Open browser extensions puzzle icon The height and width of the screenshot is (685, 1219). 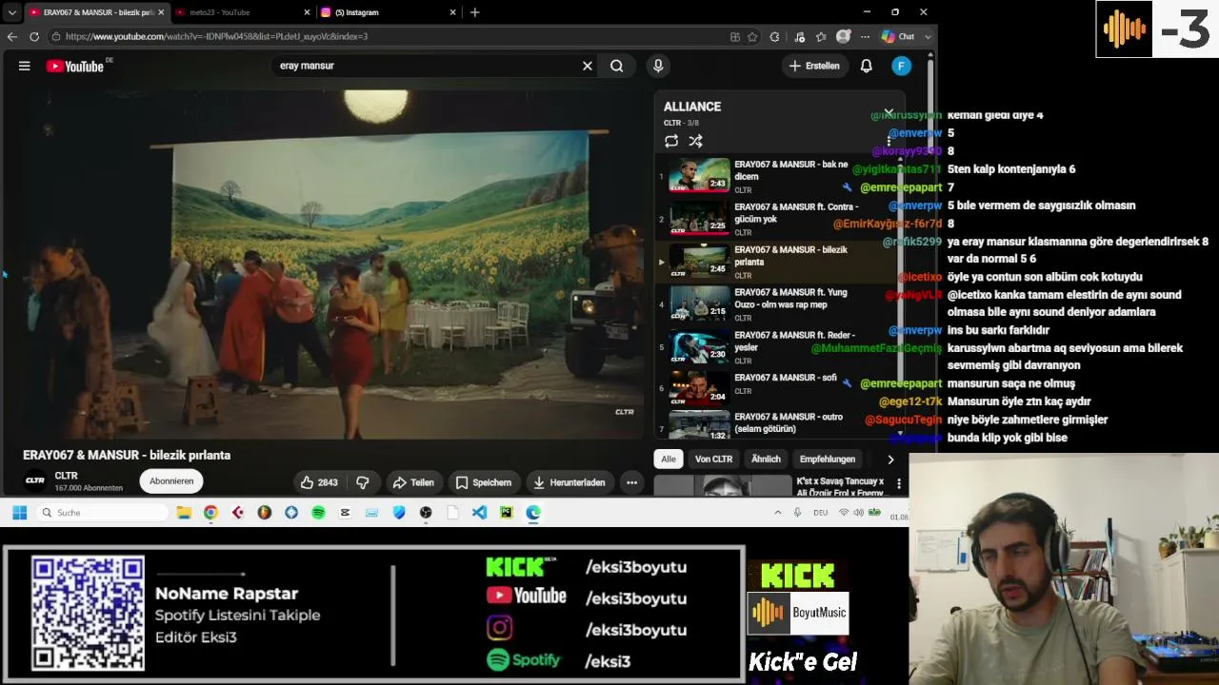tap(774, 36)
